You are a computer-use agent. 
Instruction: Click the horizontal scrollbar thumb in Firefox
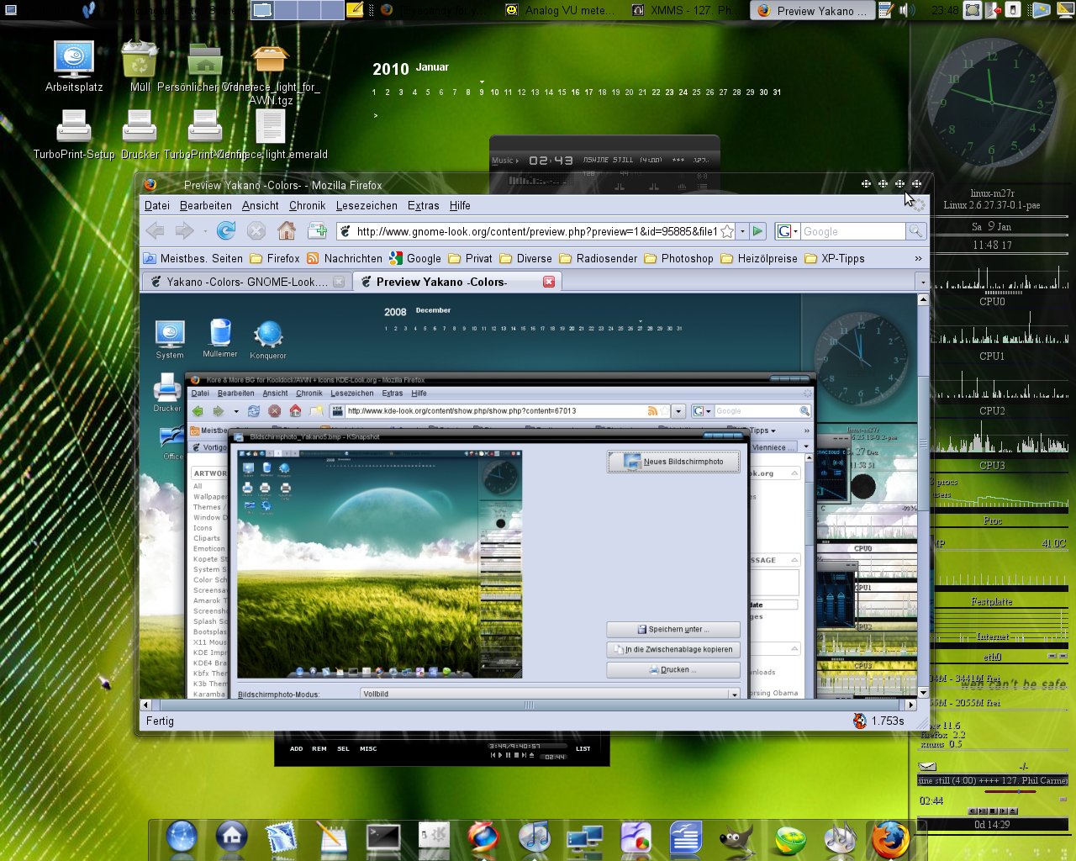[530, 705]
